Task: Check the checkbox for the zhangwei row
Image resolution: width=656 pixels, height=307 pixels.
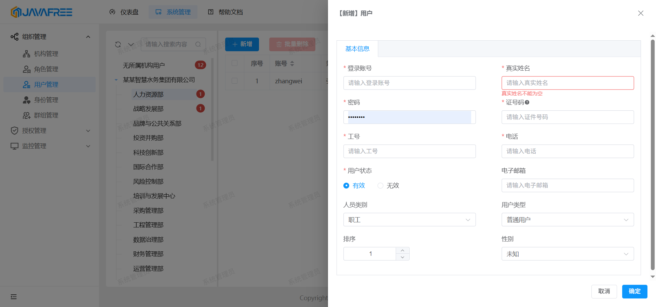Action: pos(235,81)
